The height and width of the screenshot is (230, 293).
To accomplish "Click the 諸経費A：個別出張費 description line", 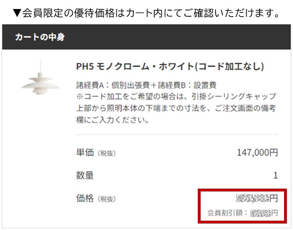I will pyautogui.click(x=146, y=85).
